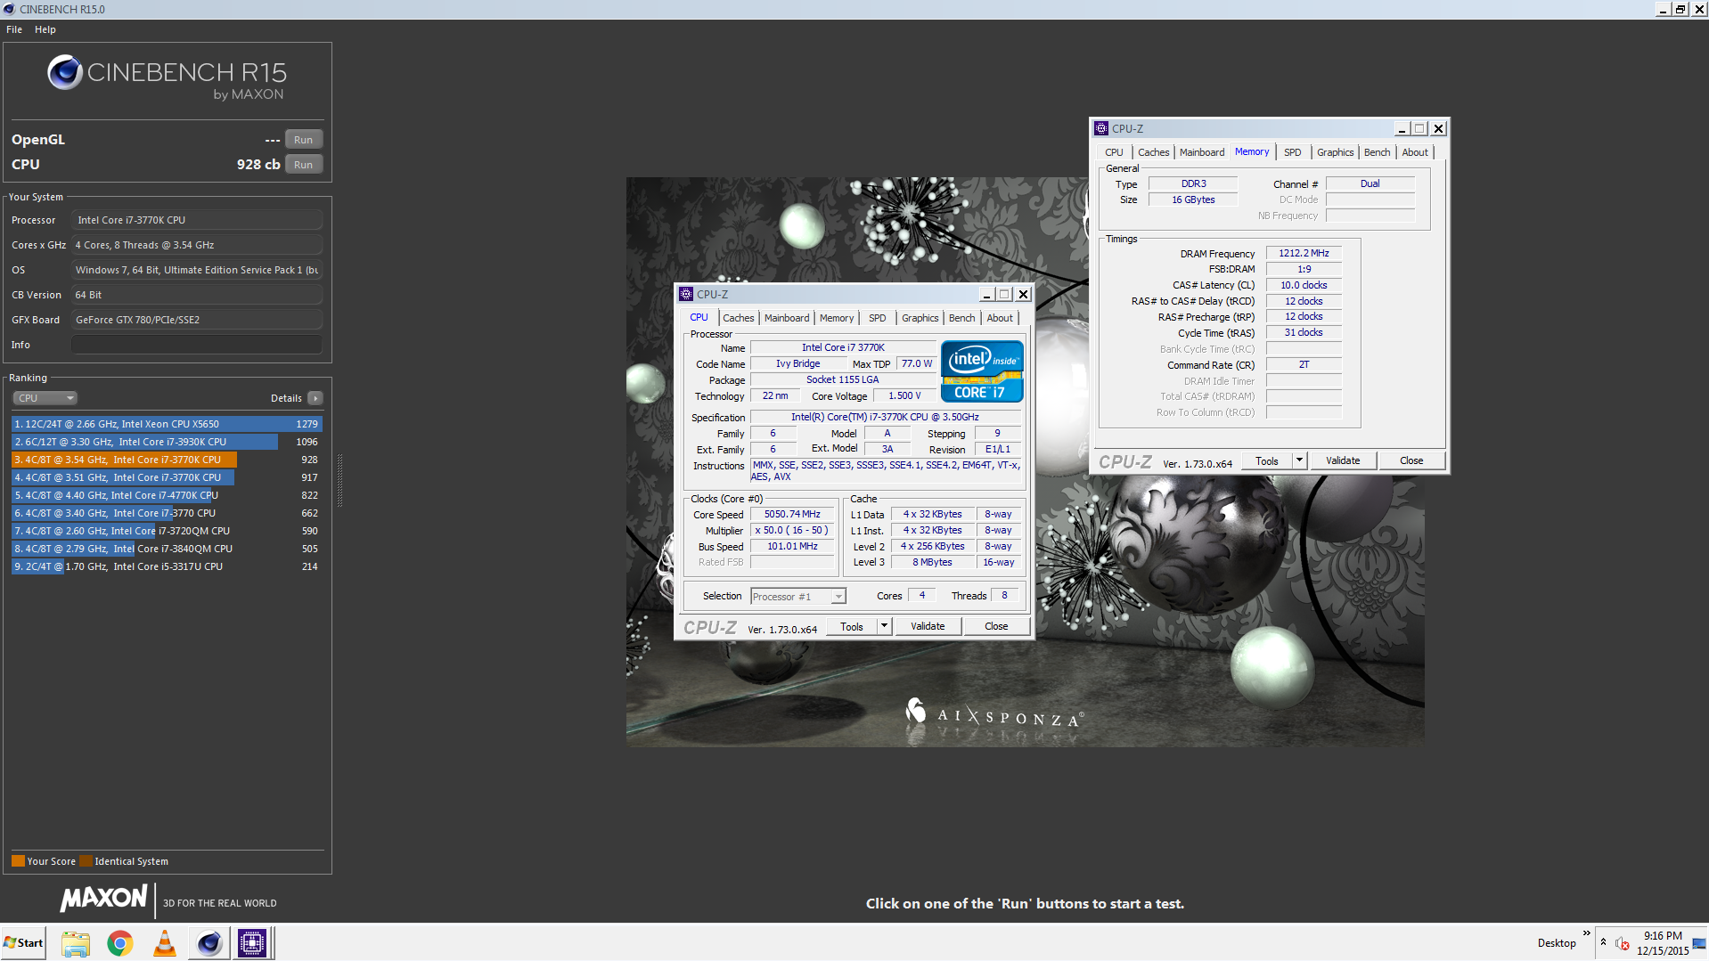Viewport: 1709px width, 961px height.
Task: Click the MAXON logo at bottom
Action: tap(103, 899)
